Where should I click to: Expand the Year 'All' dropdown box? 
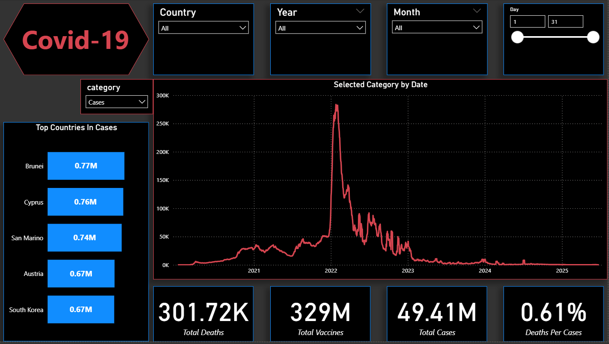coord(320,28)
